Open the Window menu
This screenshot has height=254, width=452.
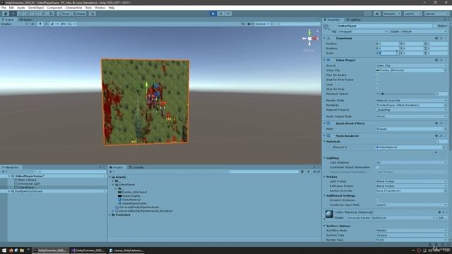coord(100,8)
